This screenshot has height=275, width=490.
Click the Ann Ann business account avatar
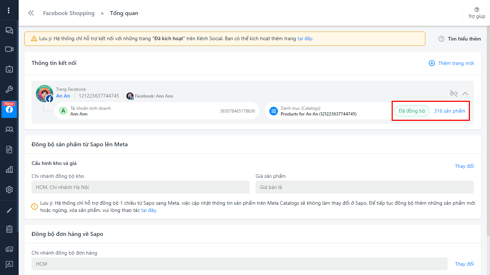click(x=64, y=111)
